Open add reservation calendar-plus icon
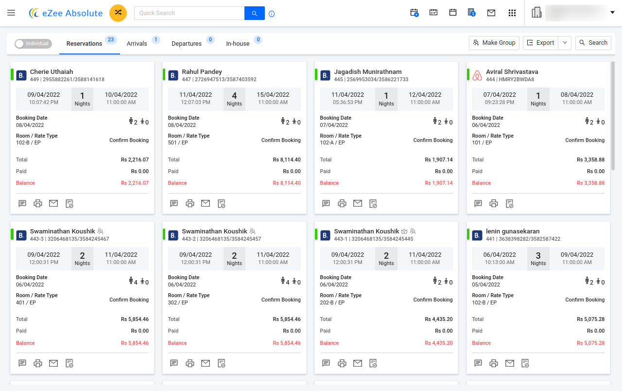 point(415,13)
